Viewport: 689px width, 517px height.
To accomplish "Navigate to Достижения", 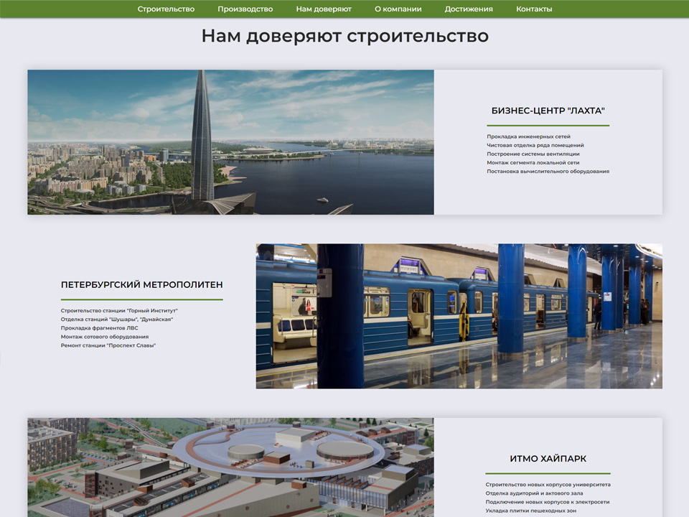I will 468,9.
